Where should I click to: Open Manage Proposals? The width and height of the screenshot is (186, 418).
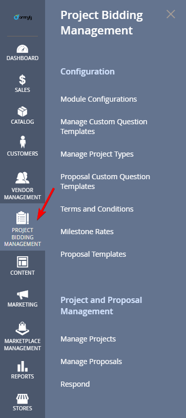coord(91,362)
